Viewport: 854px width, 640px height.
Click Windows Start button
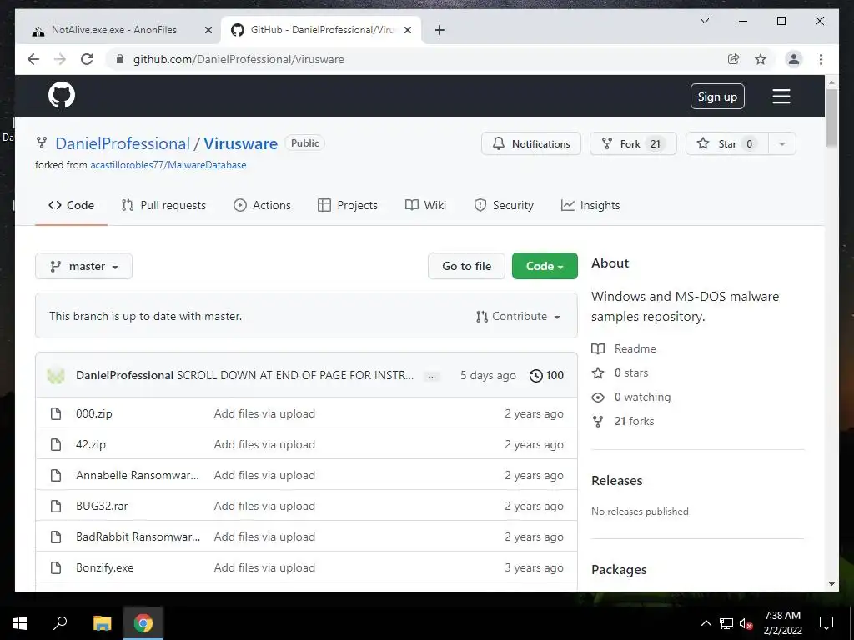[x=20, y=623]
